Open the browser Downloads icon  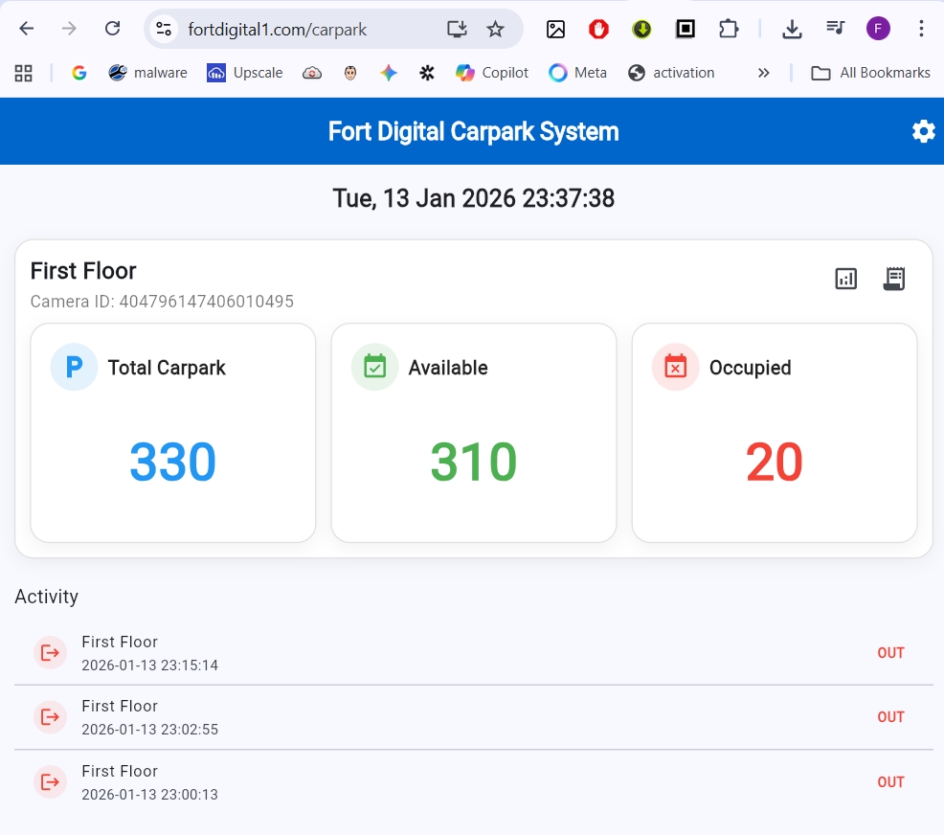(792, 29)
